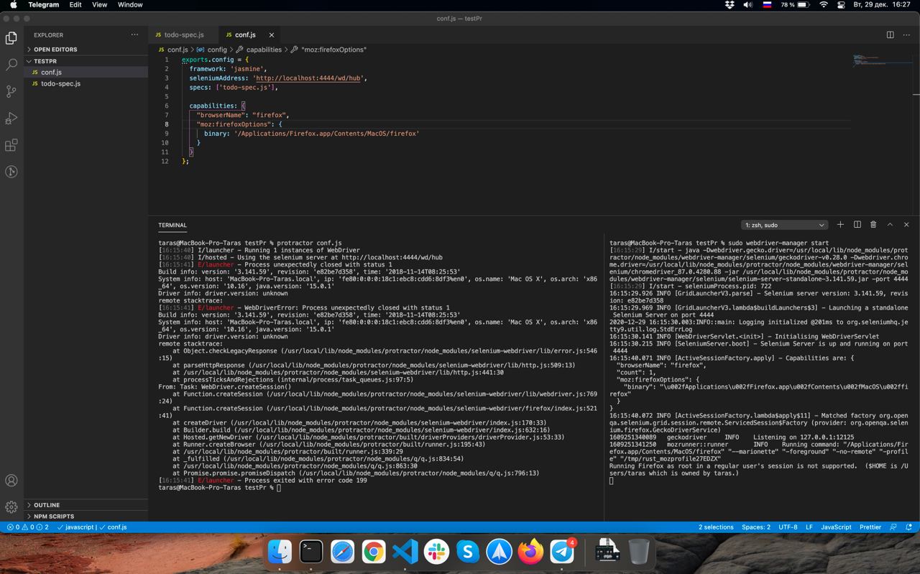This screenshot has width=920, height=574.
Task: Click errors and warnings count in status bar
Action: [x=28, y=527]
